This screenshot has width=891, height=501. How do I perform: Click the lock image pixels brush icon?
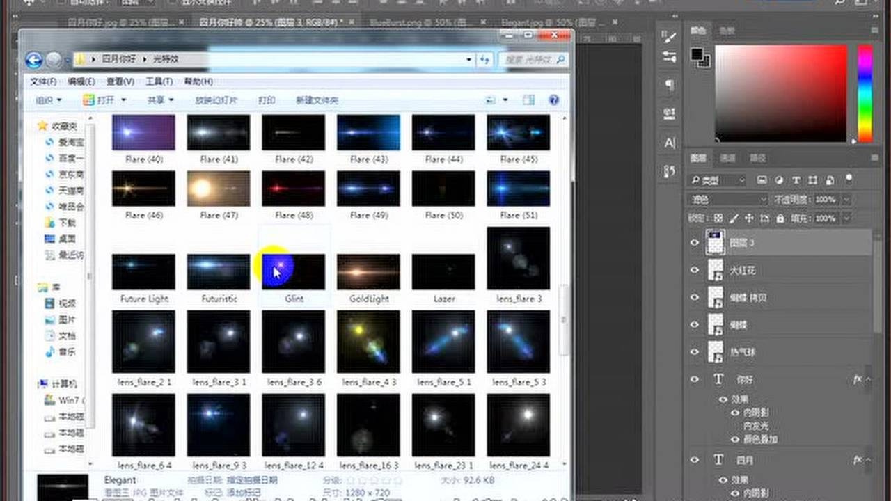[x=733, y=218]
